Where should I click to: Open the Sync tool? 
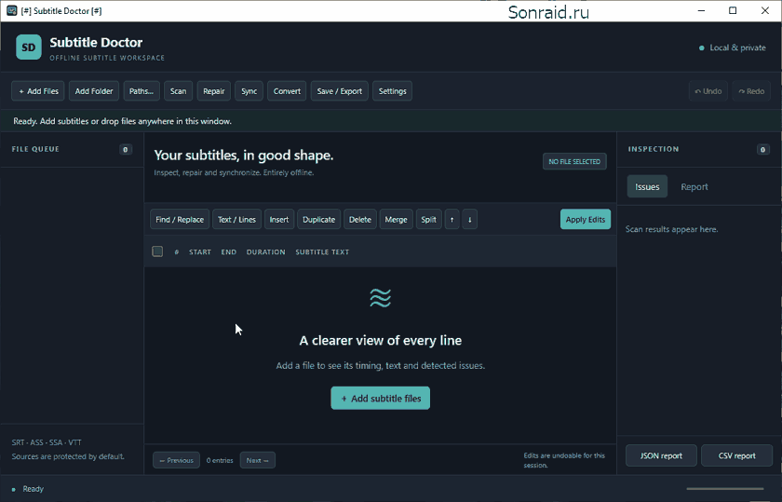[x=249, y=91]
